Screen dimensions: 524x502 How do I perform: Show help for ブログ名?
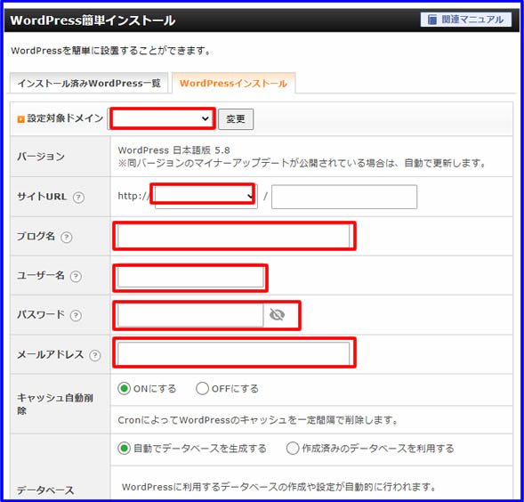tap(67, 237)
